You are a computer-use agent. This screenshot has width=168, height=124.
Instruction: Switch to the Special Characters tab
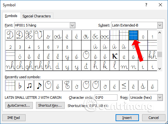37,16
